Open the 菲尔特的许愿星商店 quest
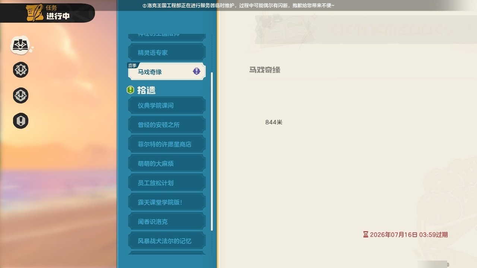The image size is (477, 268). (167, 144)
